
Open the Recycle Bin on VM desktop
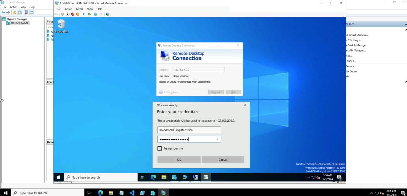pos(62,26)
